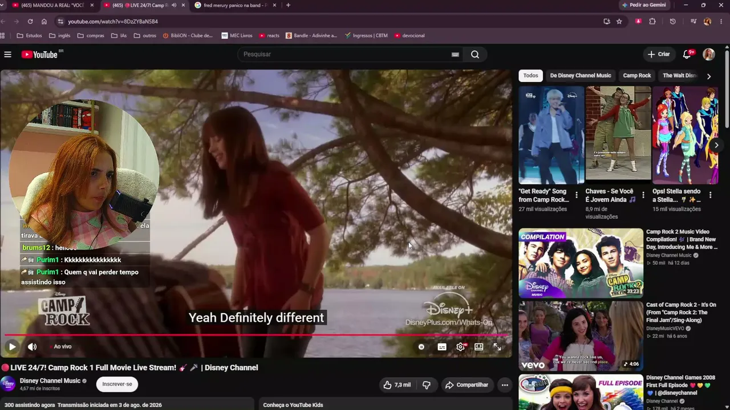Show more filter chips with right arrow

[x=709, y=76]
